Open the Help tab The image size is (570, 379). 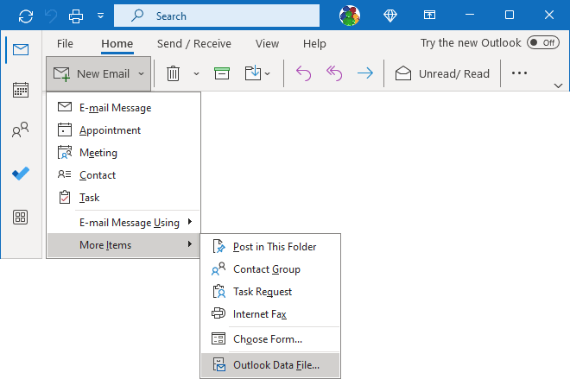(x=314, y=44)
